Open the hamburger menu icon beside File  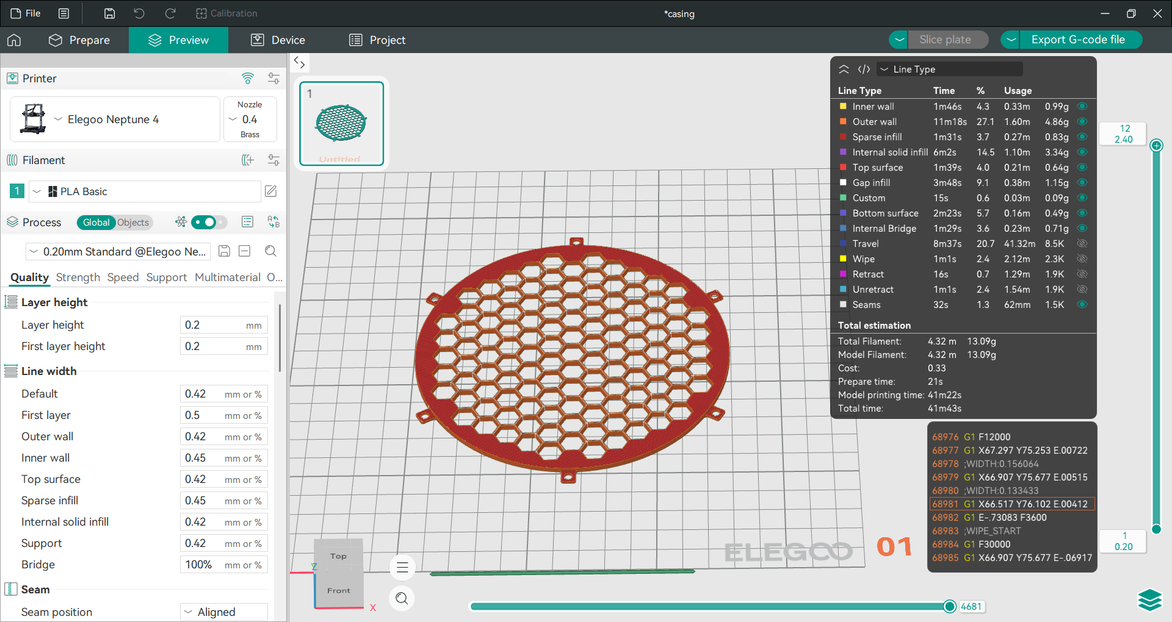pyautogui.click(x=63, y=13)
